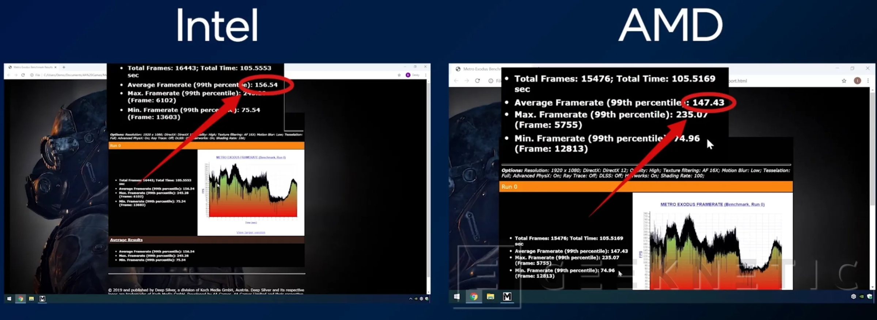Image resolution: width=877 pixels, height=320 pixels.
Task: Click site info icon in AMD browser
Action: (491, 81)
